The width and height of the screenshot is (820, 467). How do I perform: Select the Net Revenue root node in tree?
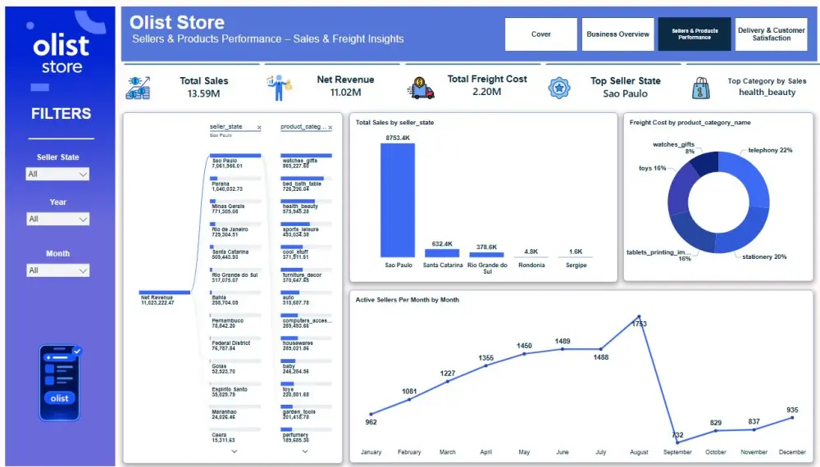tap(164, 297)
